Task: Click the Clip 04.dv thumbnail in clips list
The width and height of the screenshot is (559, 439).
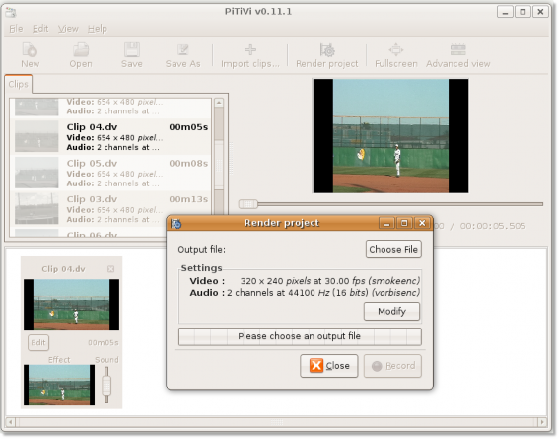Action: tap(36, 137)
